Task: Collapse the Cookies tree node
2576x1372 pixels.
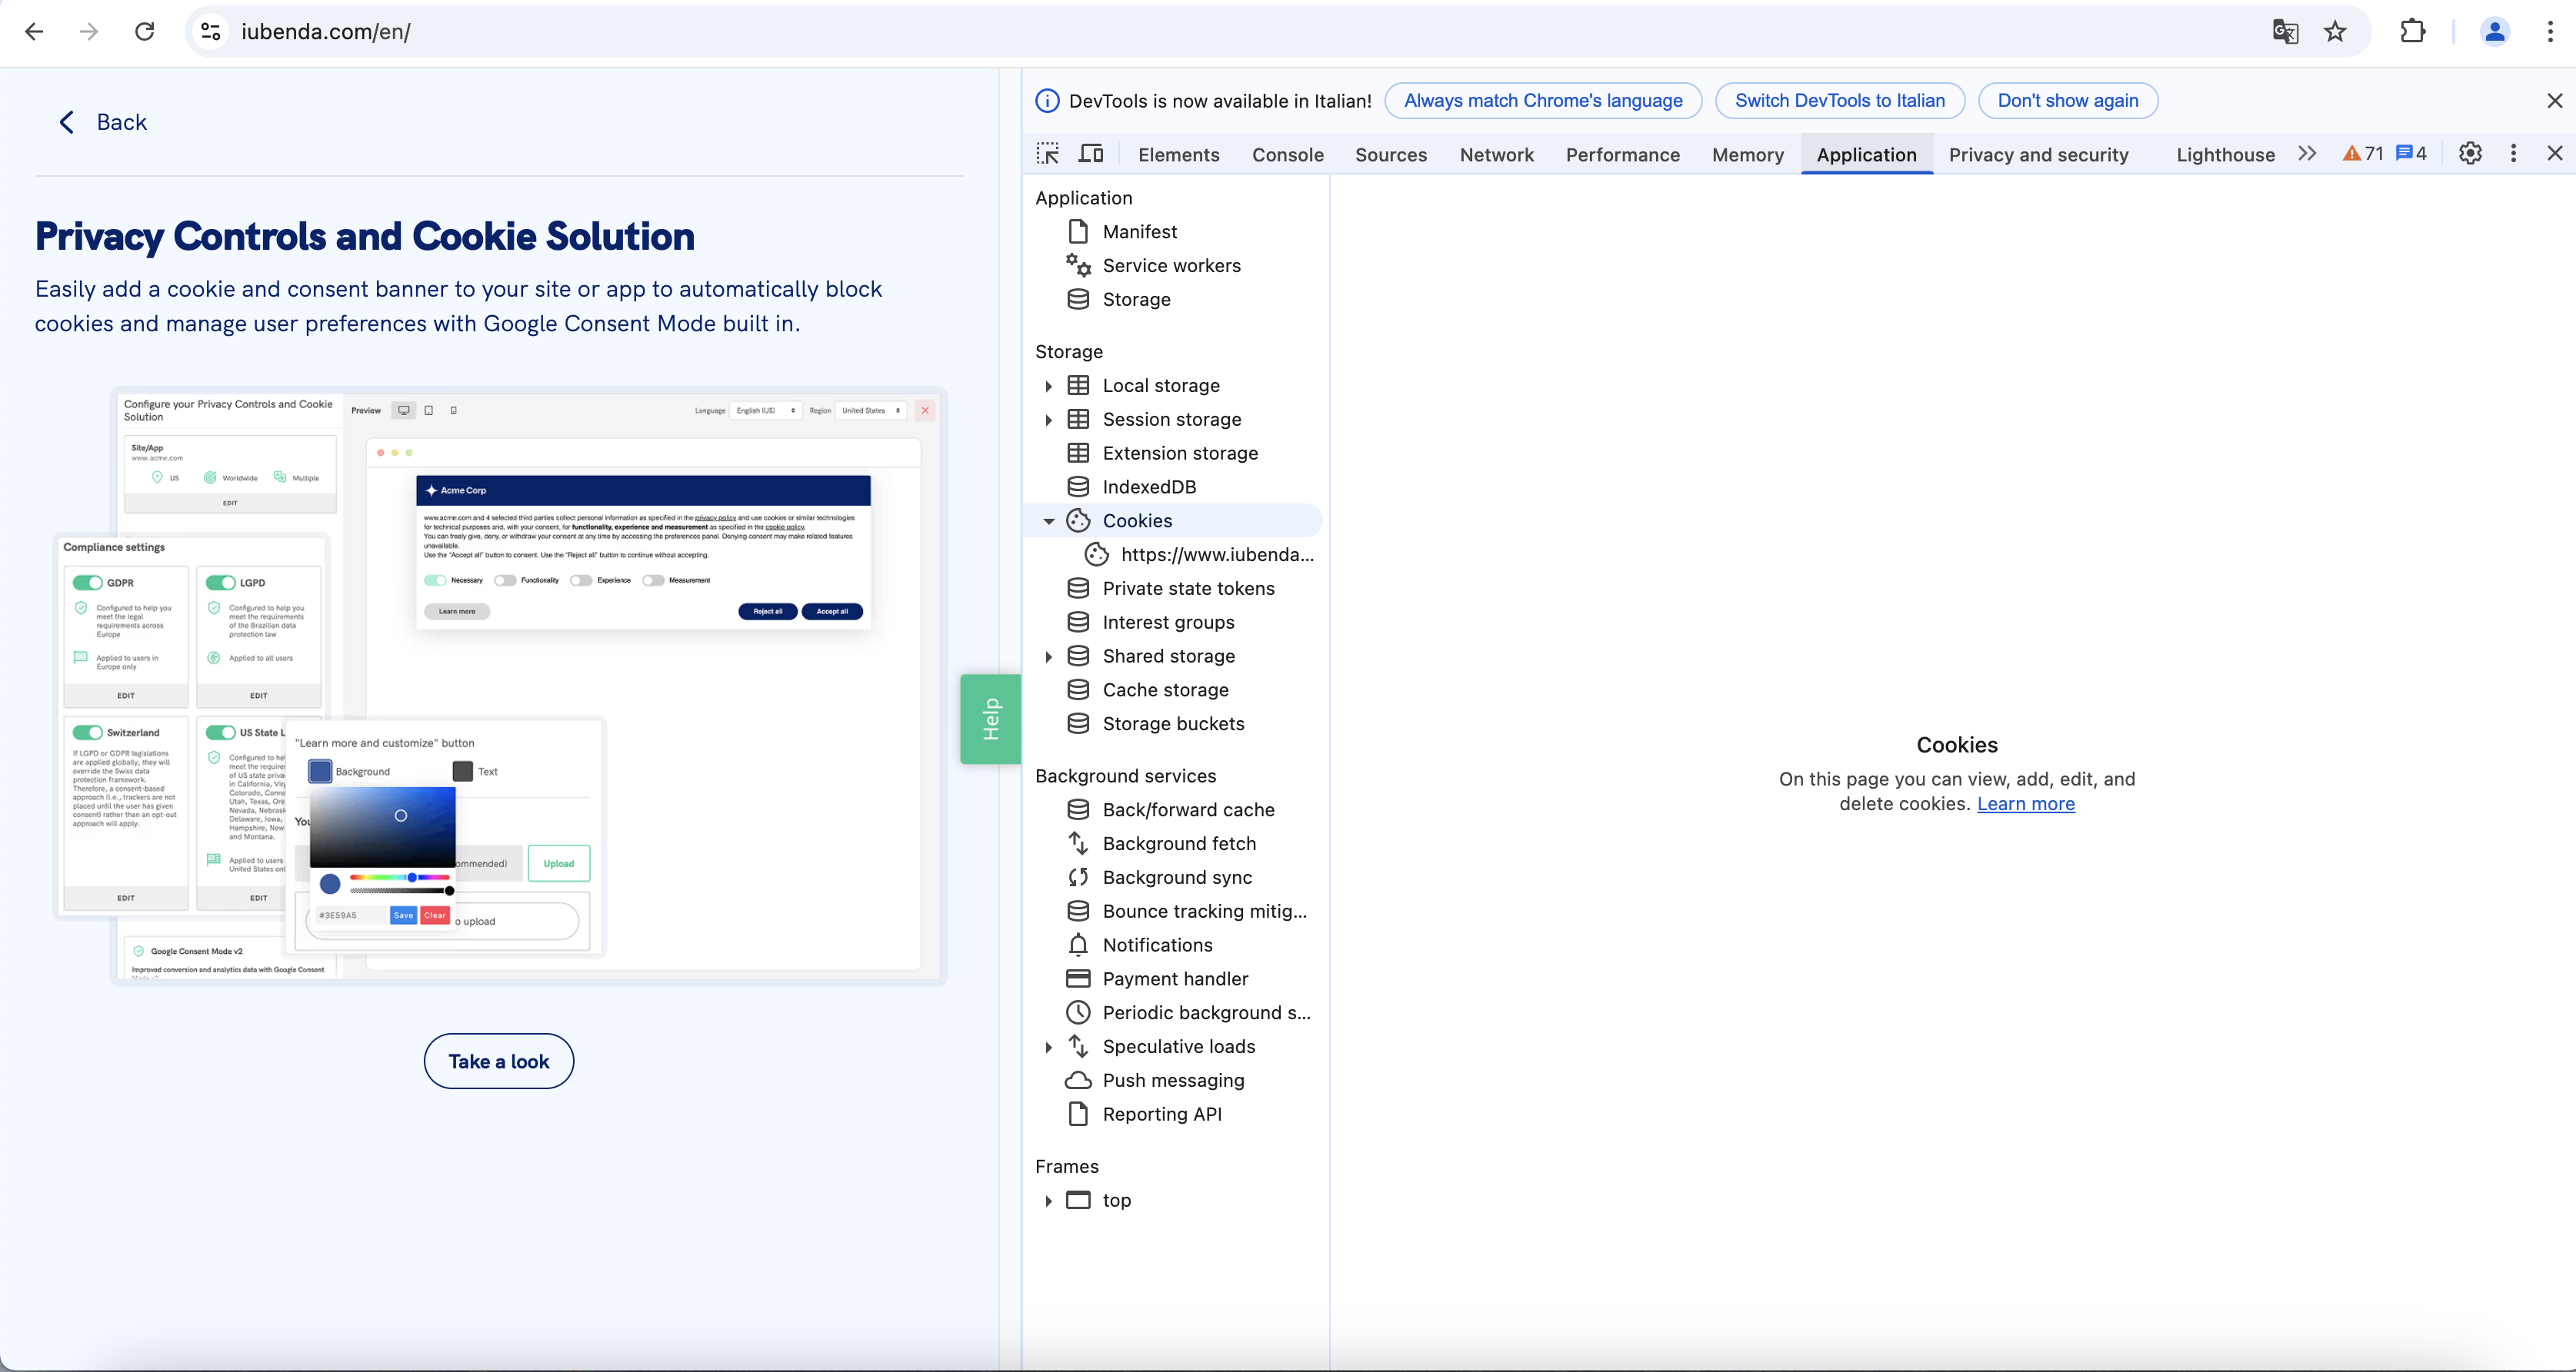Action: point(1048,520)
